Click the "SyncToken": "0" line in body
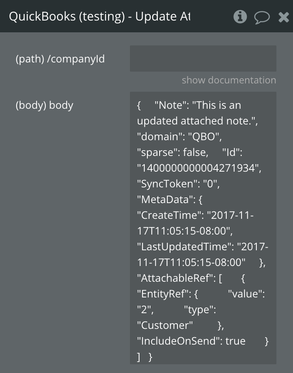Screen dimensions: 293x373 point(178,184)
